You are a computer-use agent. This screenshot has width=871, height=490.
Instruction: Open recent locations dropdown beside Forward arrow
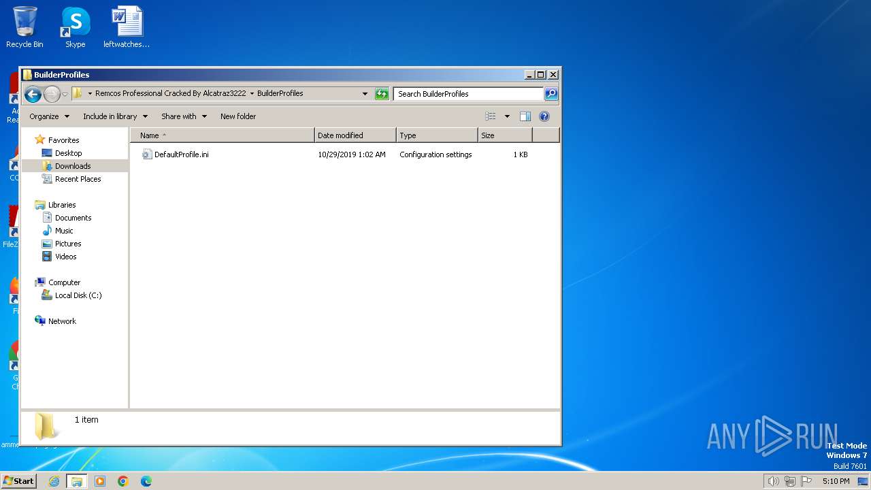click(x=65, y=94)
